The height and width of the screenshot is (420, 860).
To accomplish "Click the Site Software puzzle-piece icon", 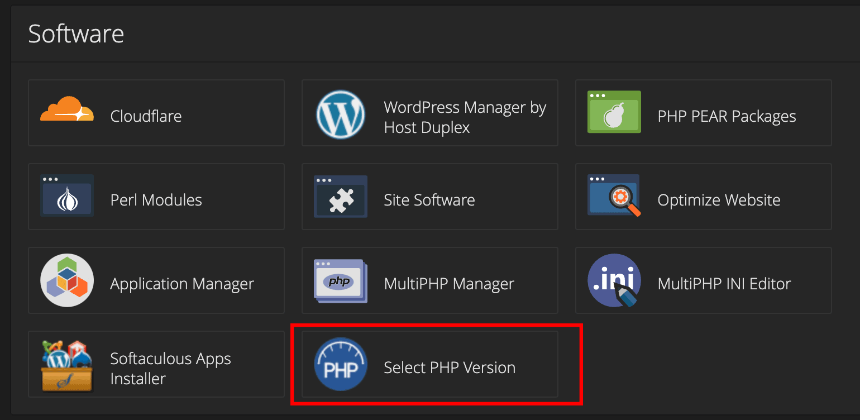I will [340, 197].
